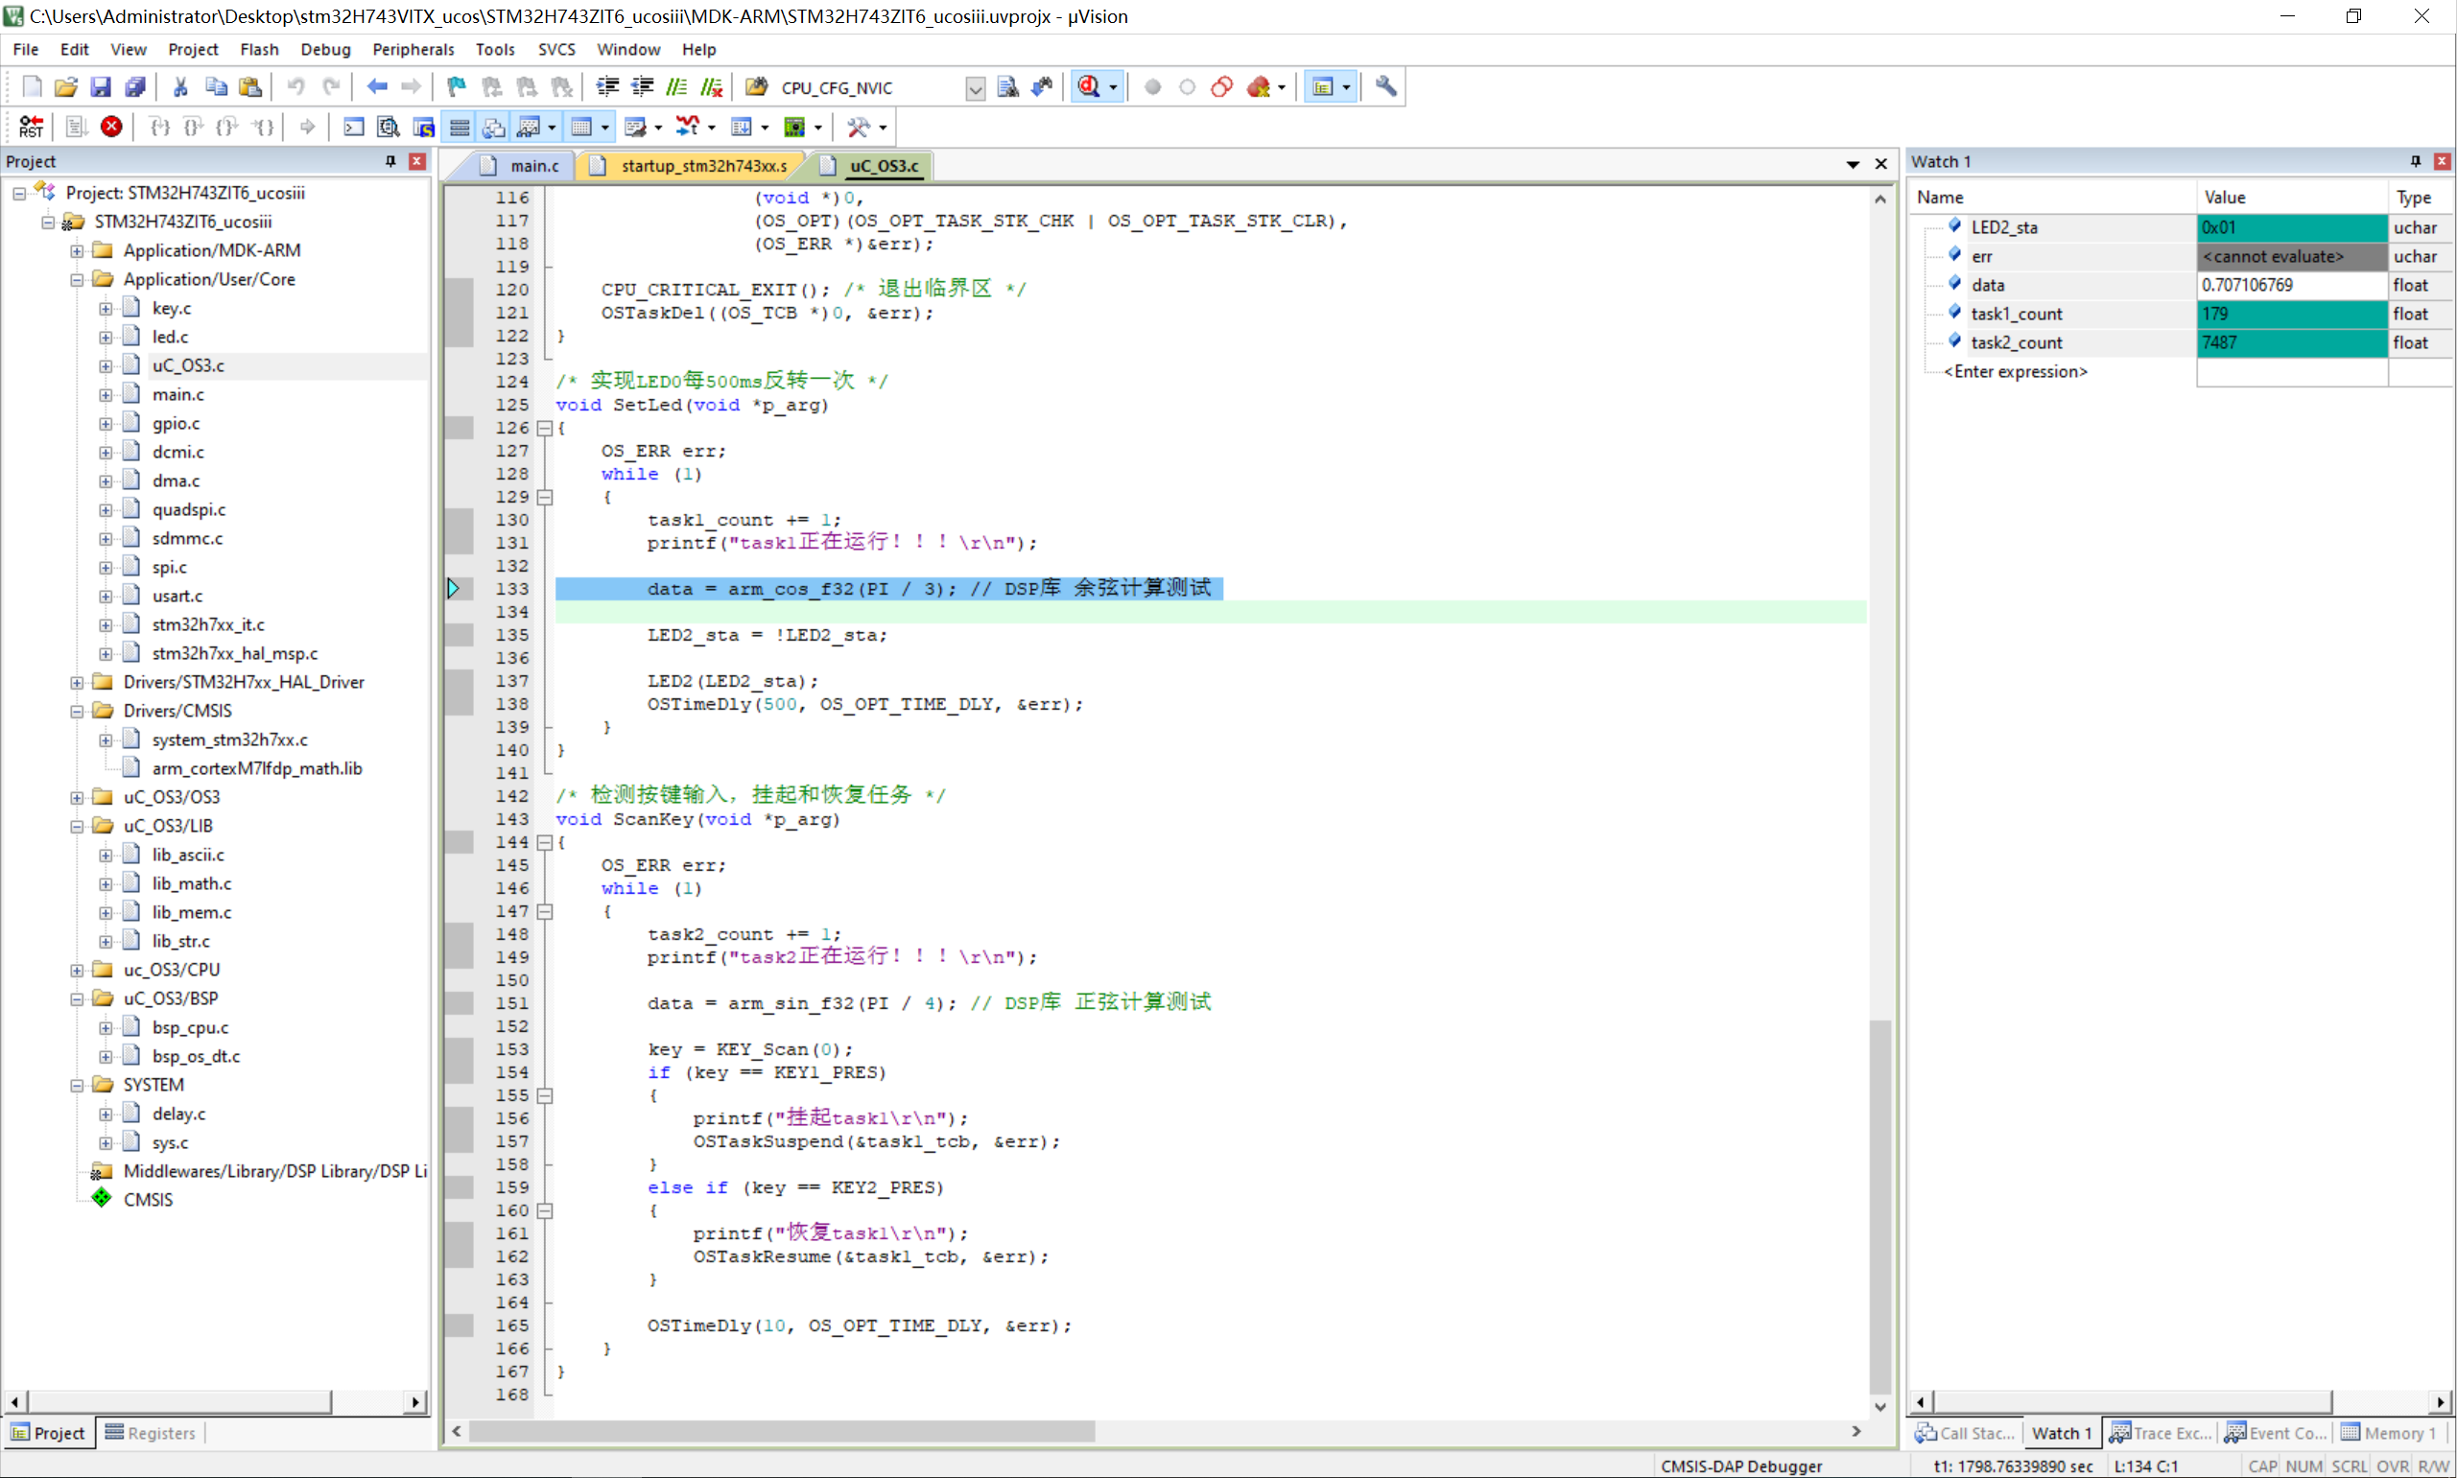The width and height of the screenshot is (2457, 1478).
Task: Show the next statement with the yellow arrow icon
Action: (308, 127)
